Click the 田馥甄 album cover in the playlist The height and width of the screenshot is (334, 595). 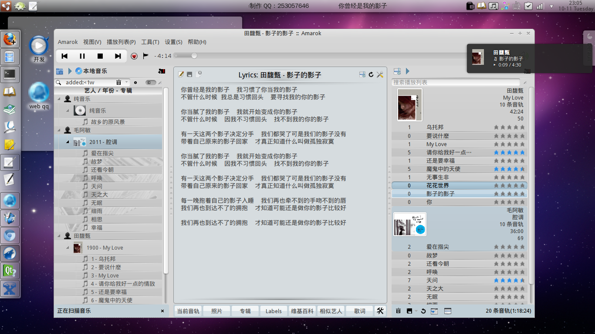[410, 105]
